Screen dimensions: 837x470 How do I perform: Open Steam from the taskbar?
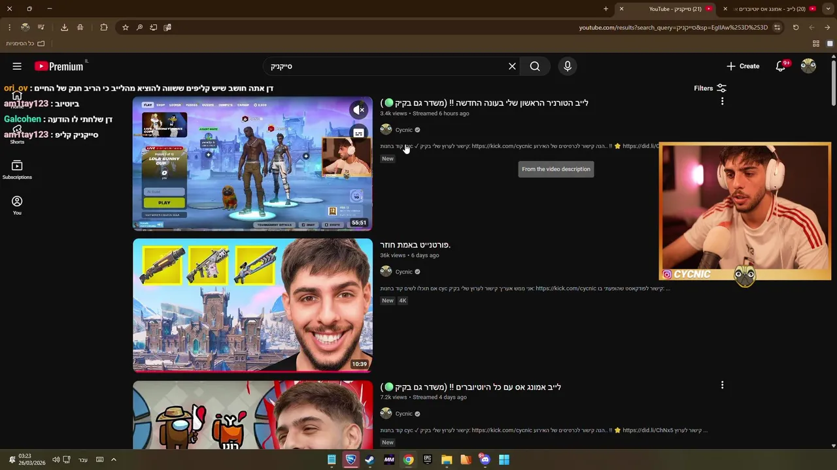point(369,460)
